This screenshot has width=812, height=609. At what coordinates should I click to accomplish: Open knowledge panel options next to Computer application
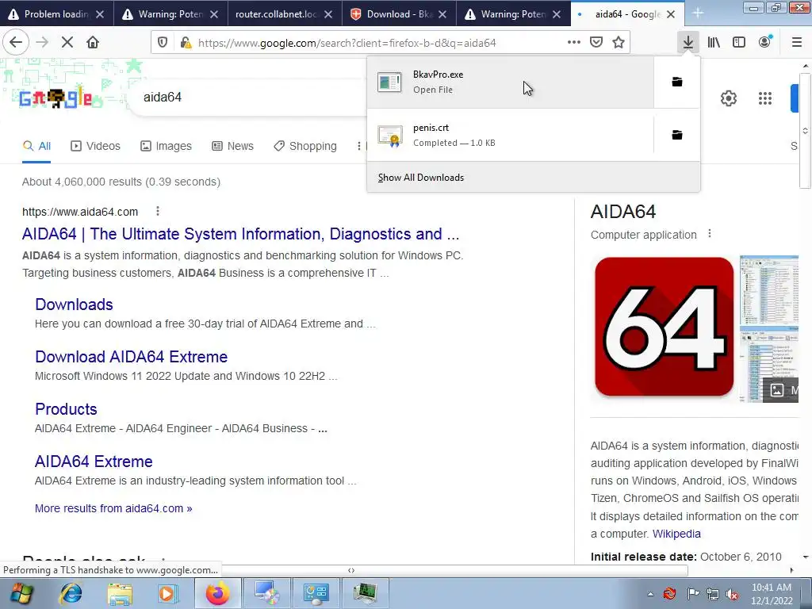710,234
